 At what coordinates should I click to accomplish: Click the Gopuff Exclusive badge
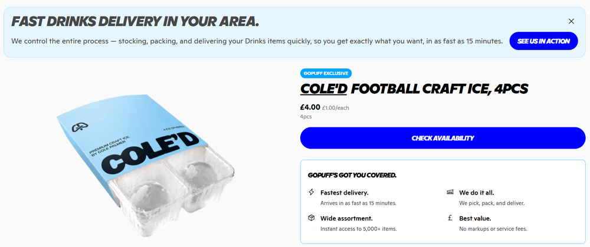[x=326, y=73]
